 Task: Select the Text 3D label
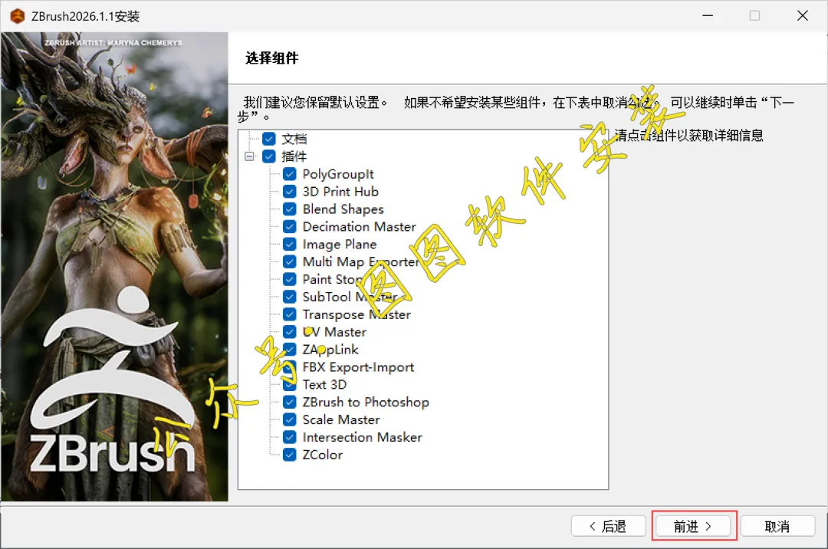pyautogui.click(x=324, y=385)
